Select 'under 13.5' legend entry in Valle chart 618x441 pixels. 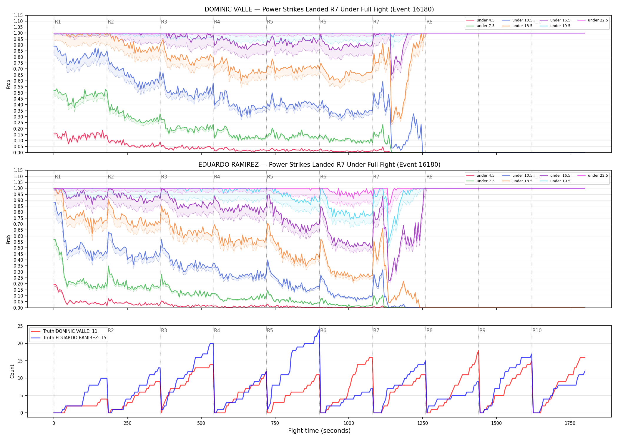[x=517, y=26]
